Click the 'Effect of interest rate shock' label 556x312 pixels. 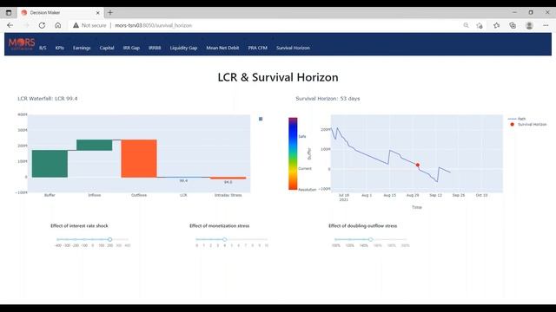pos(79,225)
